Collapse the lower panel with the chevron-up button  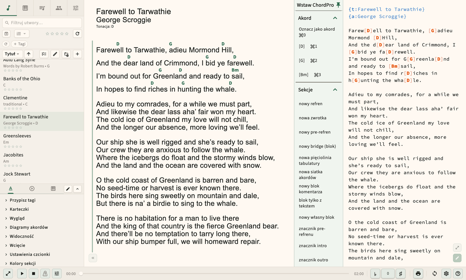pos(77,189)
